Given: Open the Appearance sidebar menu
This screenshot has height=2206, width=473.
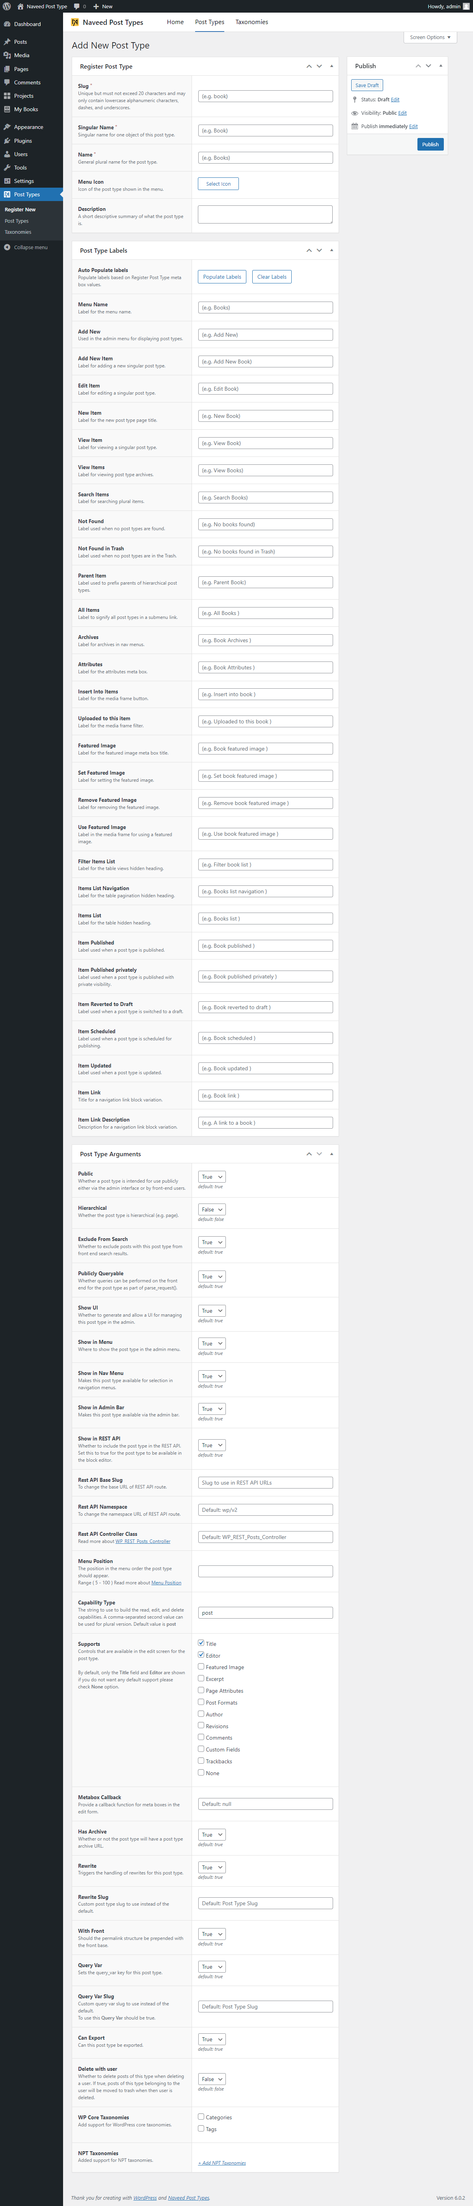Looking at the screenshot, I should pos(28,127).
